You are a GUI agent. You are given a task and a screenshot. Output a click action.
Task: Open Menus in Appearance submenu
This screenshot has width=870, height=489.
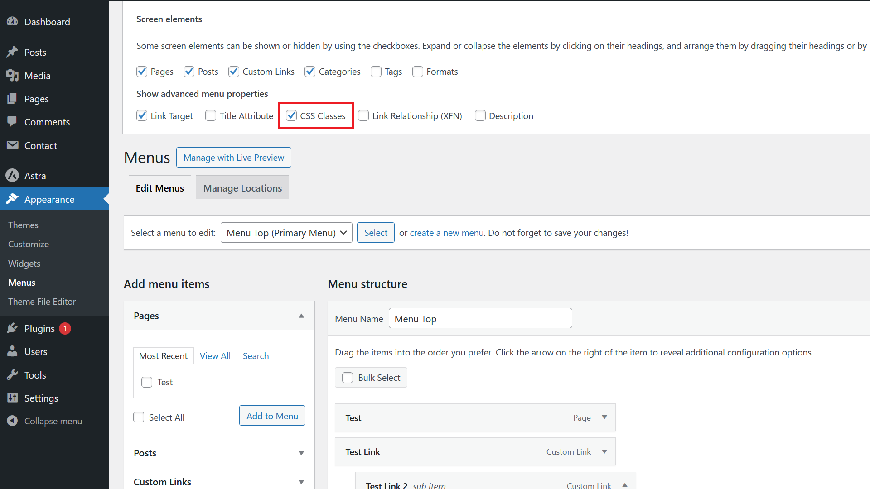(22, 283)
